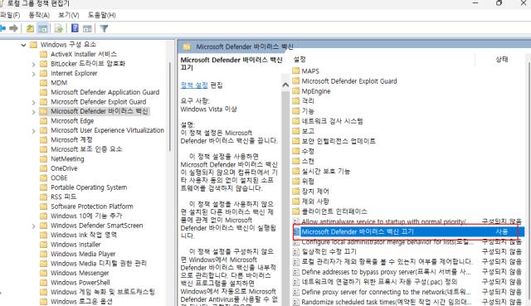Open the 클라이언트 인터페이스 folder
531x306 pixels.
click(334, 211)
